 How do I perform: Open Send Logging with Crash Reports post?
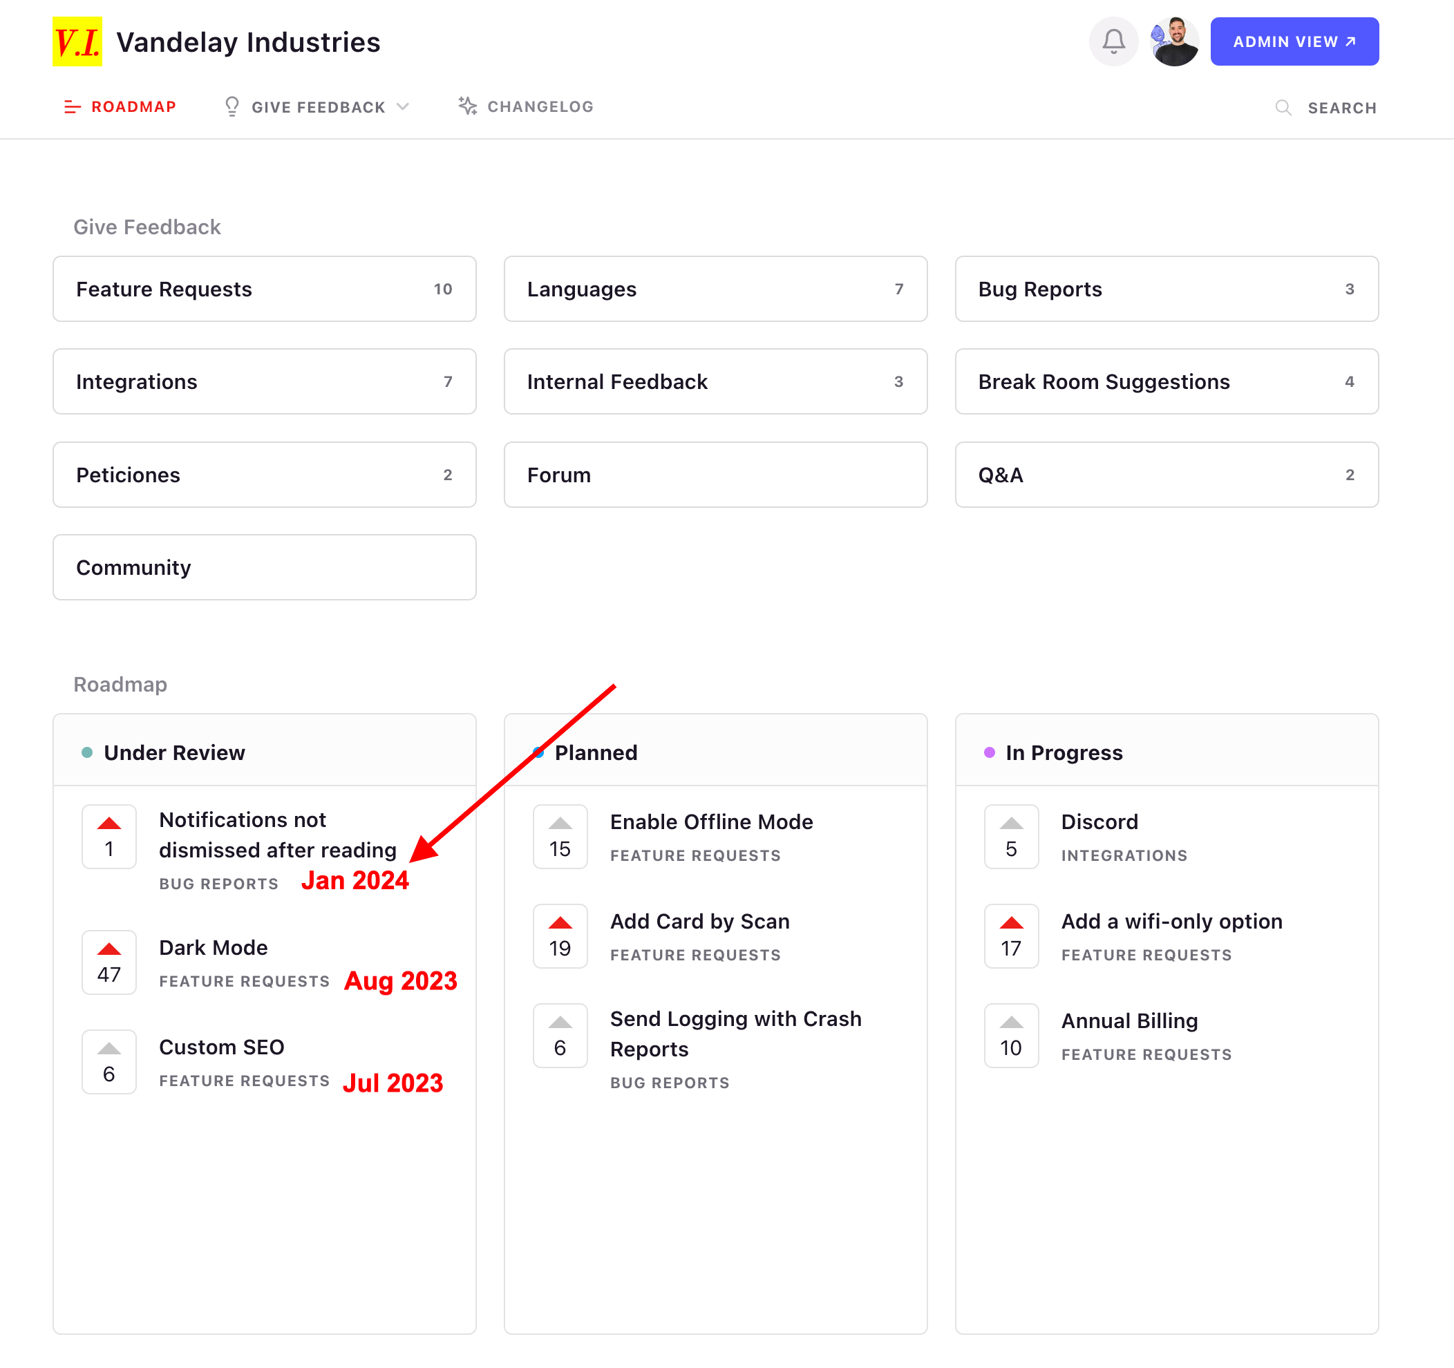736,1034
